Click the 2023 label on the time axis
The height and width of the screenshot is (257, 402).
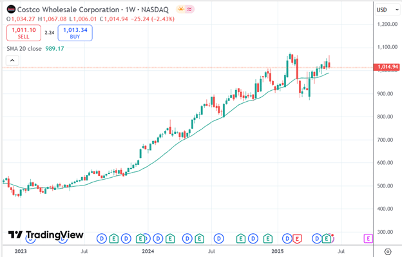coord(21,251)
